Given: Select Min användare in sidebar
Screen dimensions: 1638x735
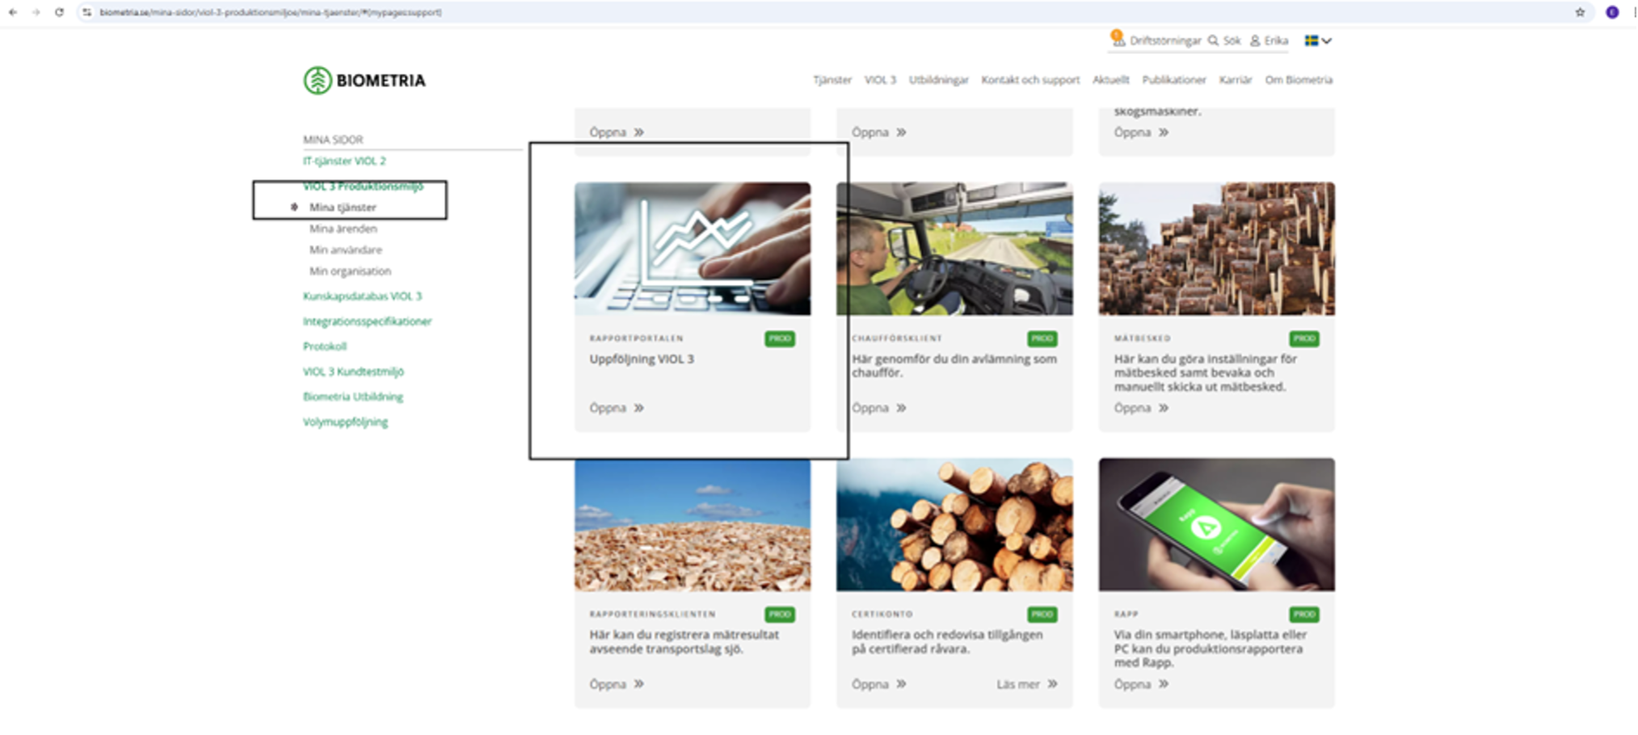Looking at the screenshot, I should (x=346, y=250).
